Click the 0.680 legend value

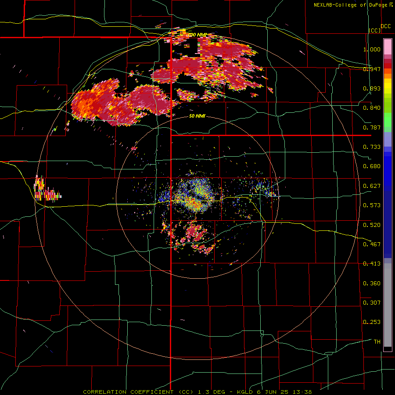[x=372, y=166]
